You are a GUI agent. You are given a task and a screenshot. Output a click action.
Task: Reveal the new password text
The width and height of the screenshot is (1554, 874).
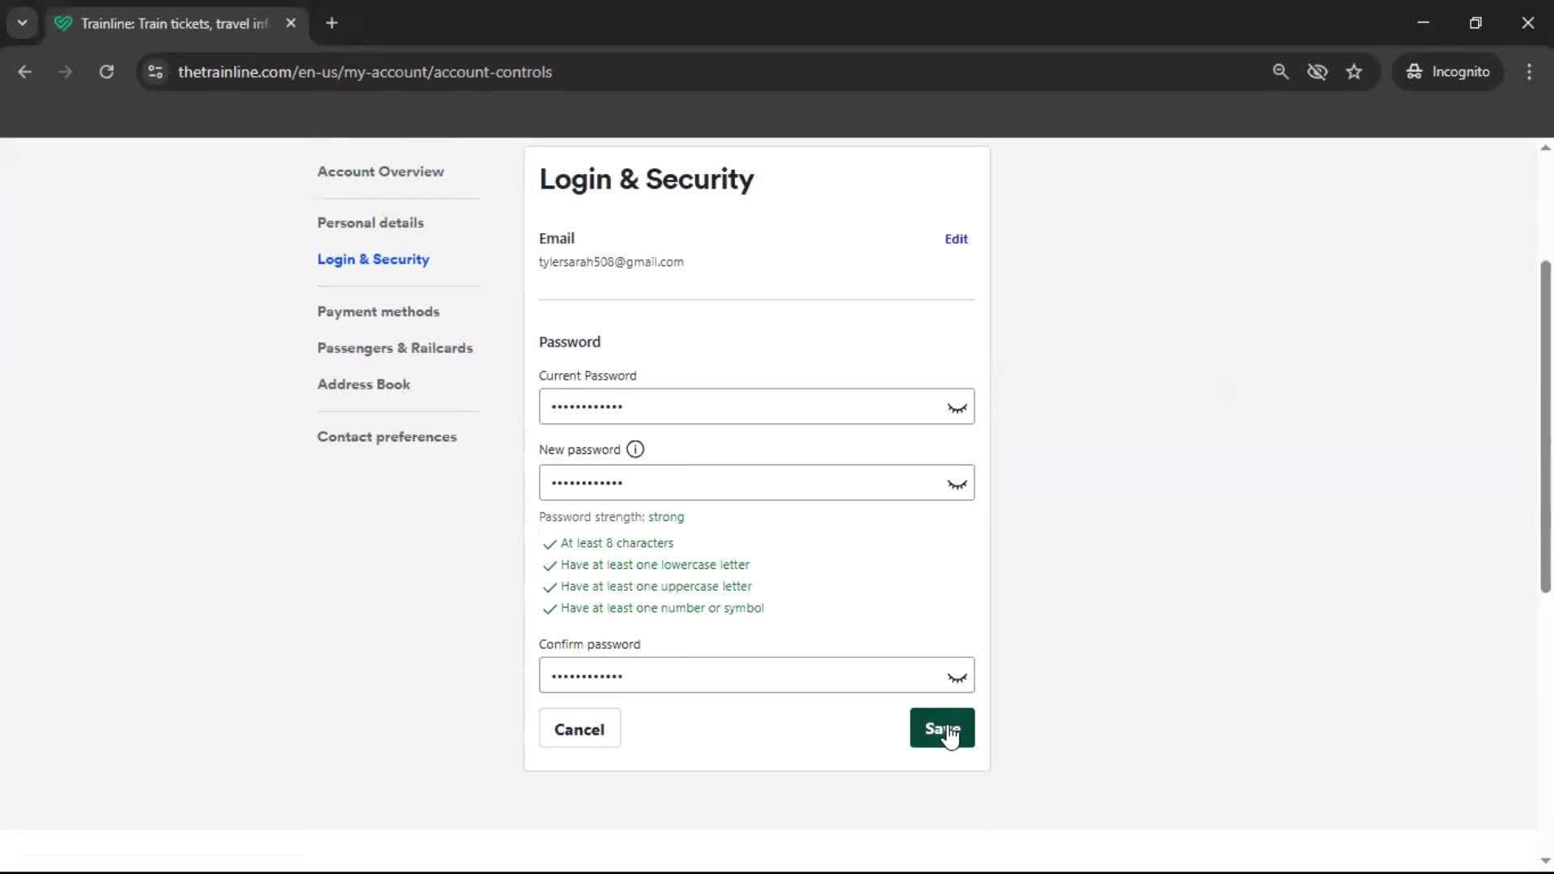click(957, 483)
